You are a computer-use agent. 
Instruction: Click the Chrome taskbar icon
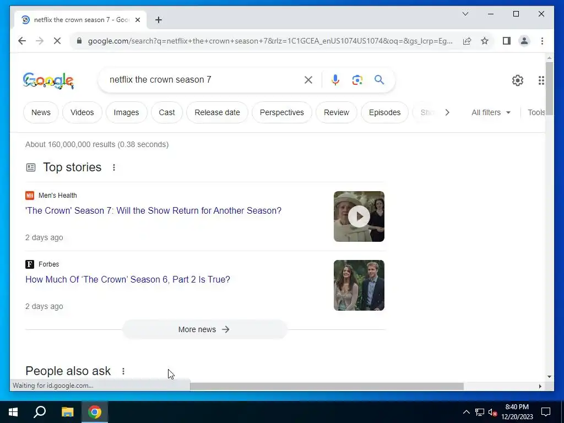[95, 412]
